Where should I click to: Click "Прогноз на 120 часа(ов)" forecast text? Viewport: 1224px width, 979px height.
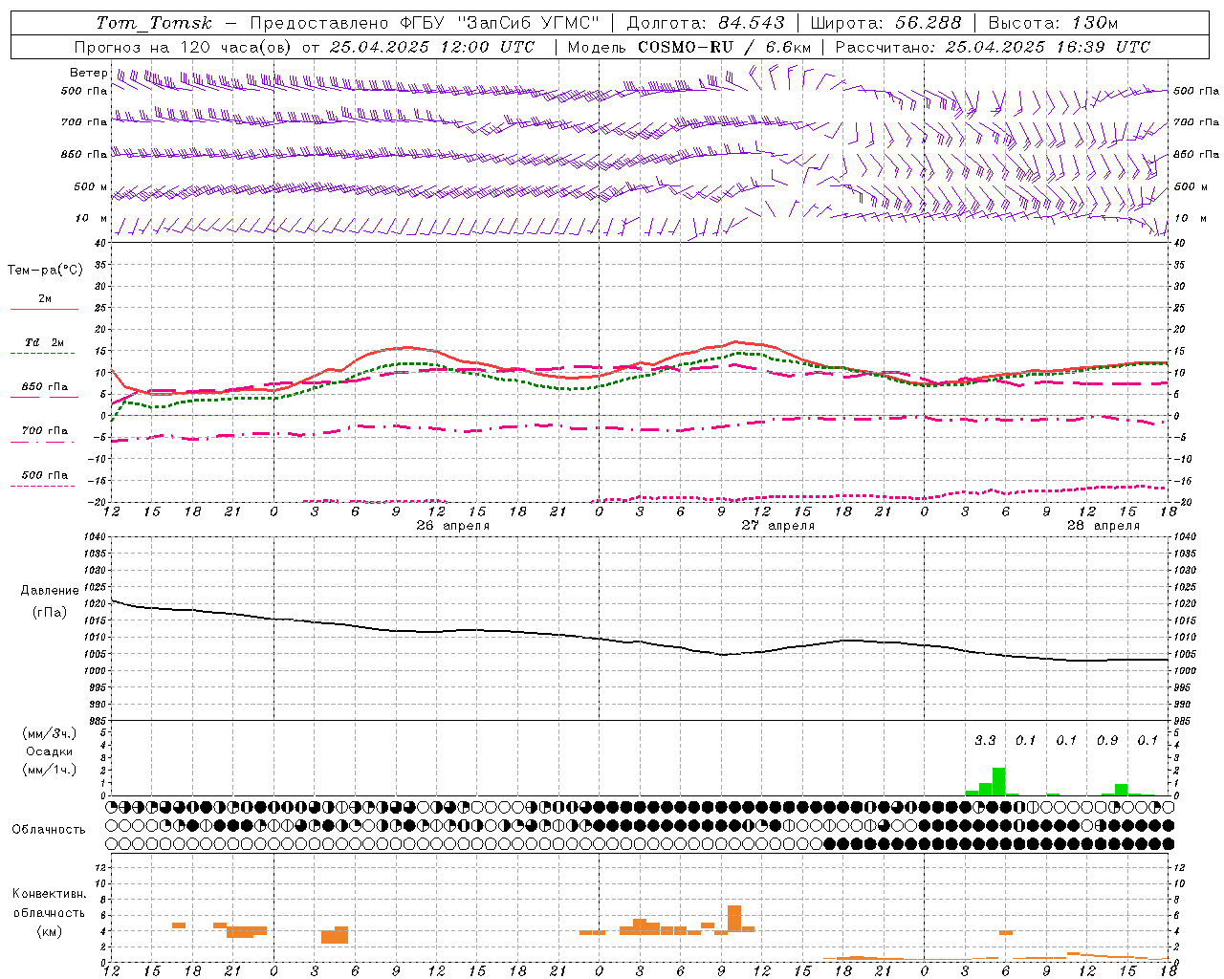pyautogui.click(x=184, y=47)
